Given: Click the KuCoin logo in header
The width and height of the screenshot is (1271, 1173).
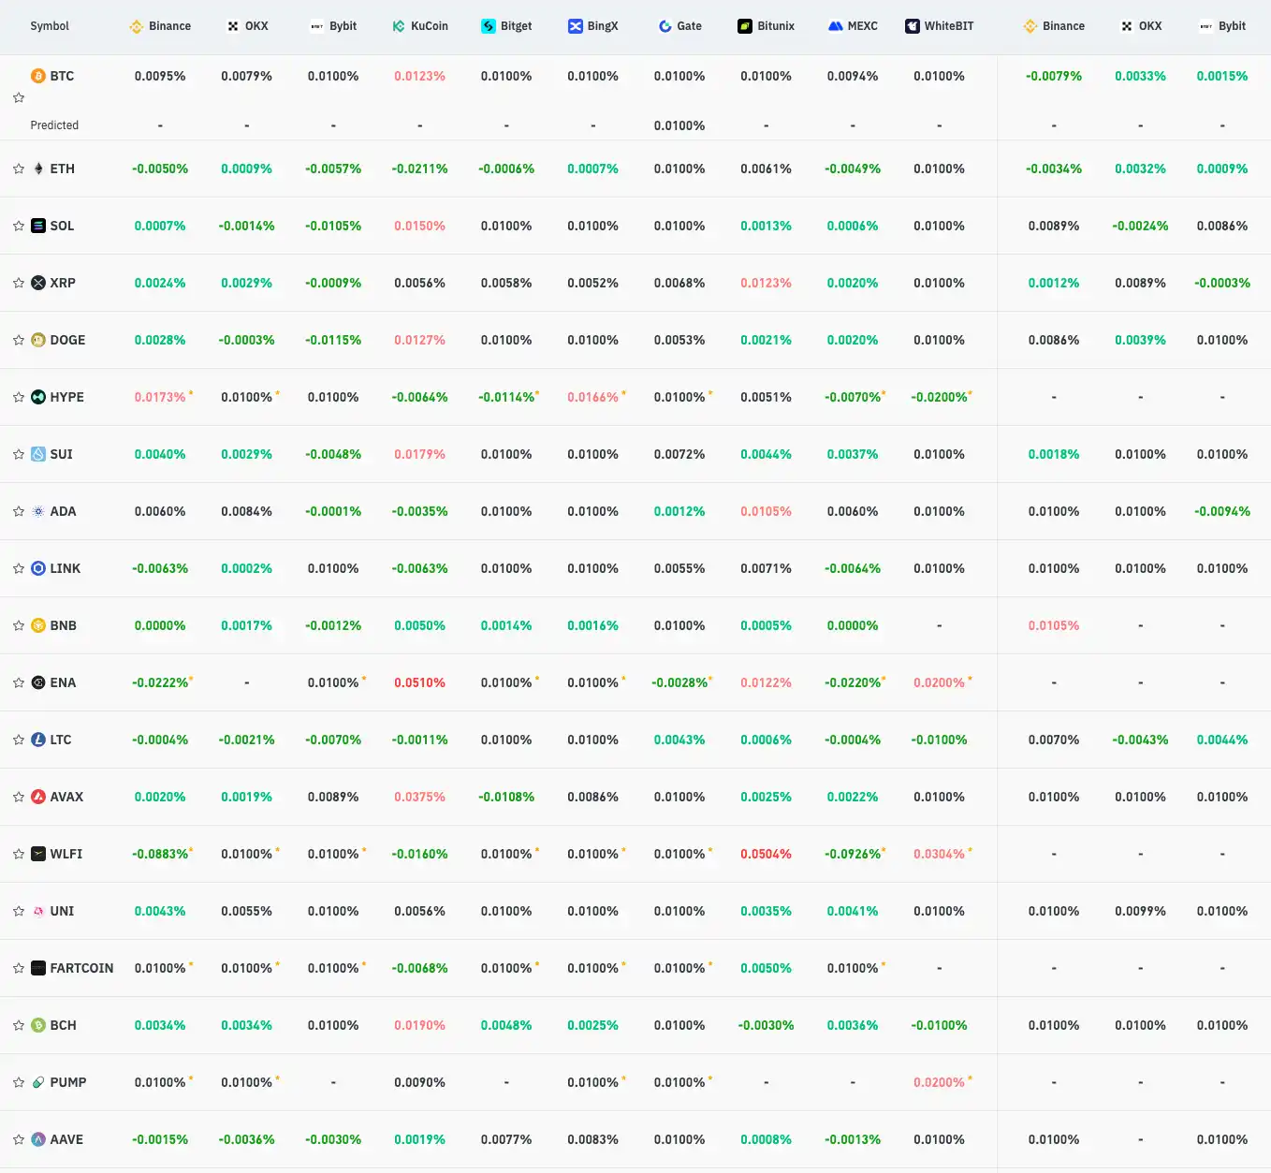Looking at the screenshot, I should pyautogui.click(x=399, y=26).
